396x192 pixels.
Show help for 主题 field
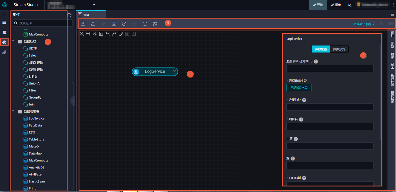[296, 139]
